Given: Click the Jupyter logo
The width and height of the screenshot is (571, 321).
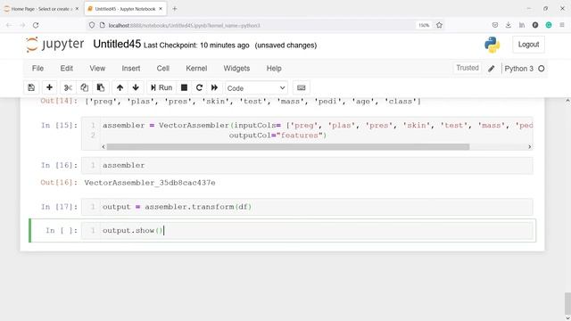Looking at the screenshot, I should coord(55,45).
